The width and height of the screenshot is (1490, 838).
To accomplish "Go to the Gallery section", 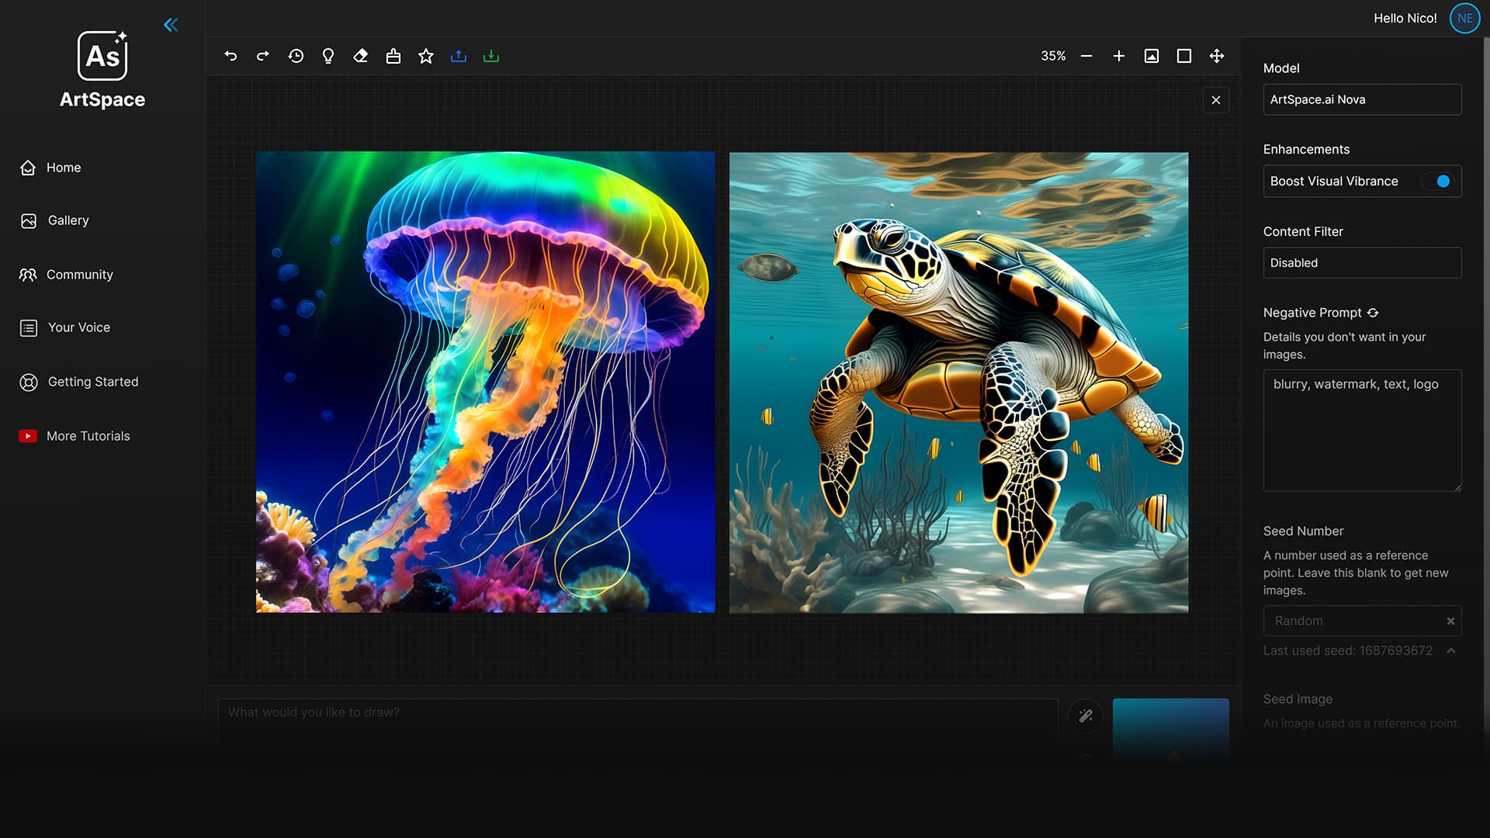I will (x=68, y=220).
